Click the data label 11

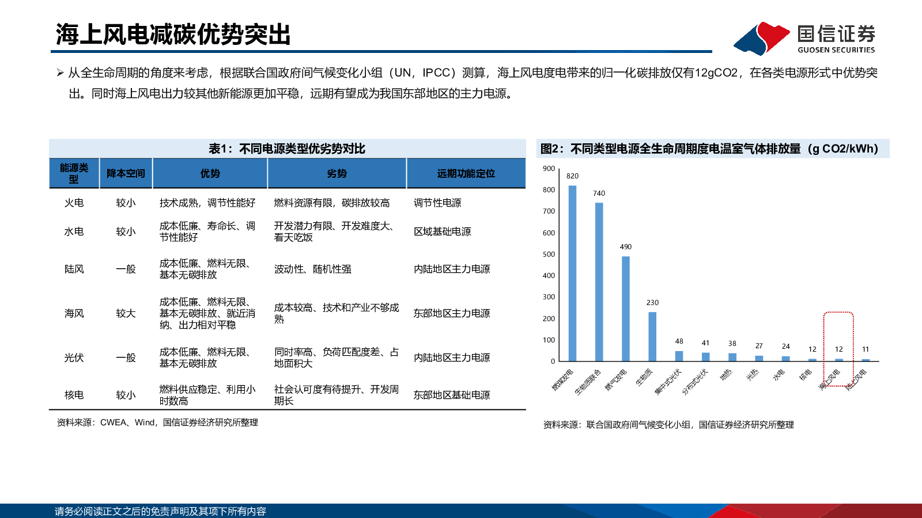click(866, 349)
